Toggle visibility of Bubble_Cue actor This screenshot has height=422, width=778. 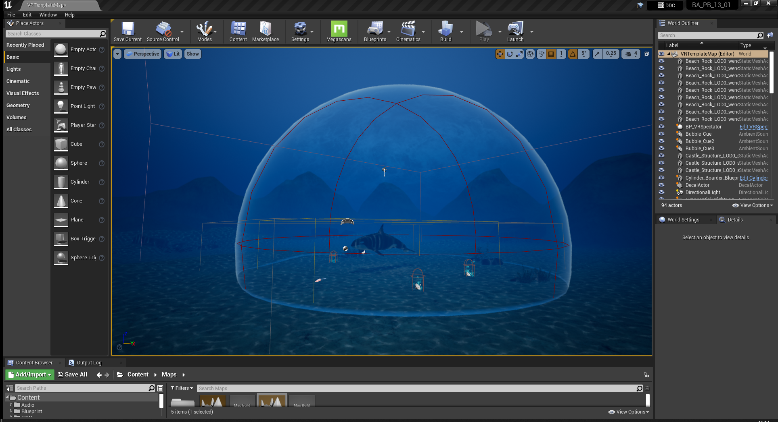(661, 134)
